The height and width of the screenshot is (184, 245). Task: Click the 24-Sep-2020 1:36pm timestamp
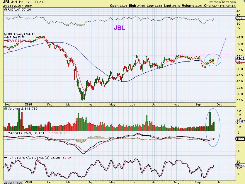point(18,6)
